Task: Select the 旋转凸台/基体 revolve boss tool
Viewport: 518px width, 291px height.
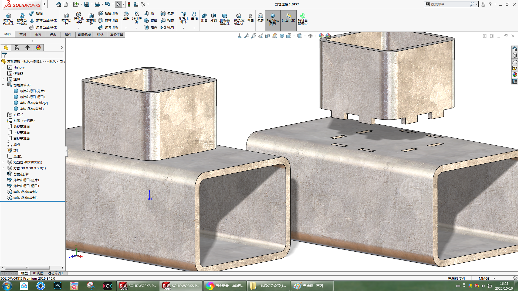Action: tap(22, 19)
